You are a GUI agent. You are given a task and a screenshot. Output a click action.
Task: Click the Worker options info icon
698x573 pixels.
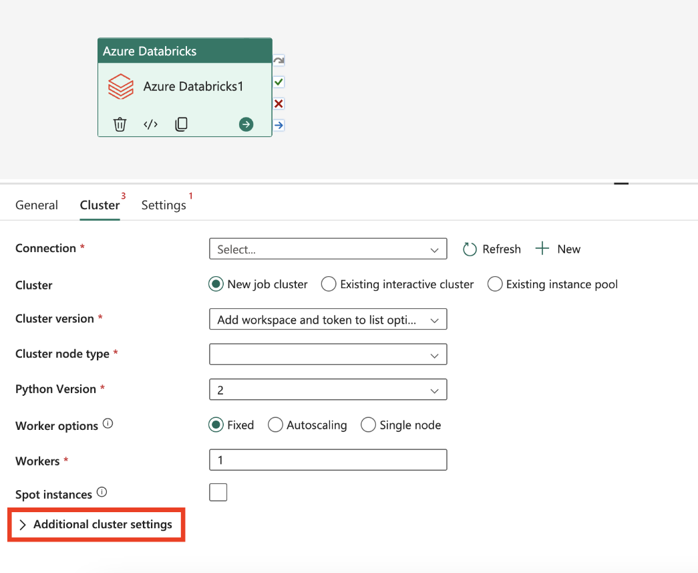(108, 423)
